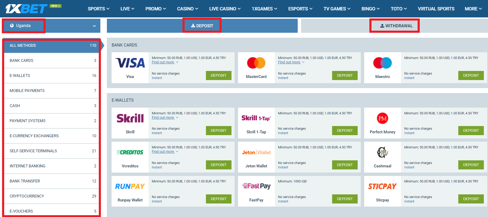Open the TOTO menu

point(399,9)
